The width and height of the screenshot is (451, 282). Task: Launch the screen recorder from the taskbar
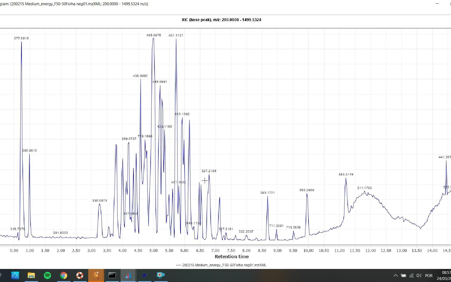click(161, 275)
